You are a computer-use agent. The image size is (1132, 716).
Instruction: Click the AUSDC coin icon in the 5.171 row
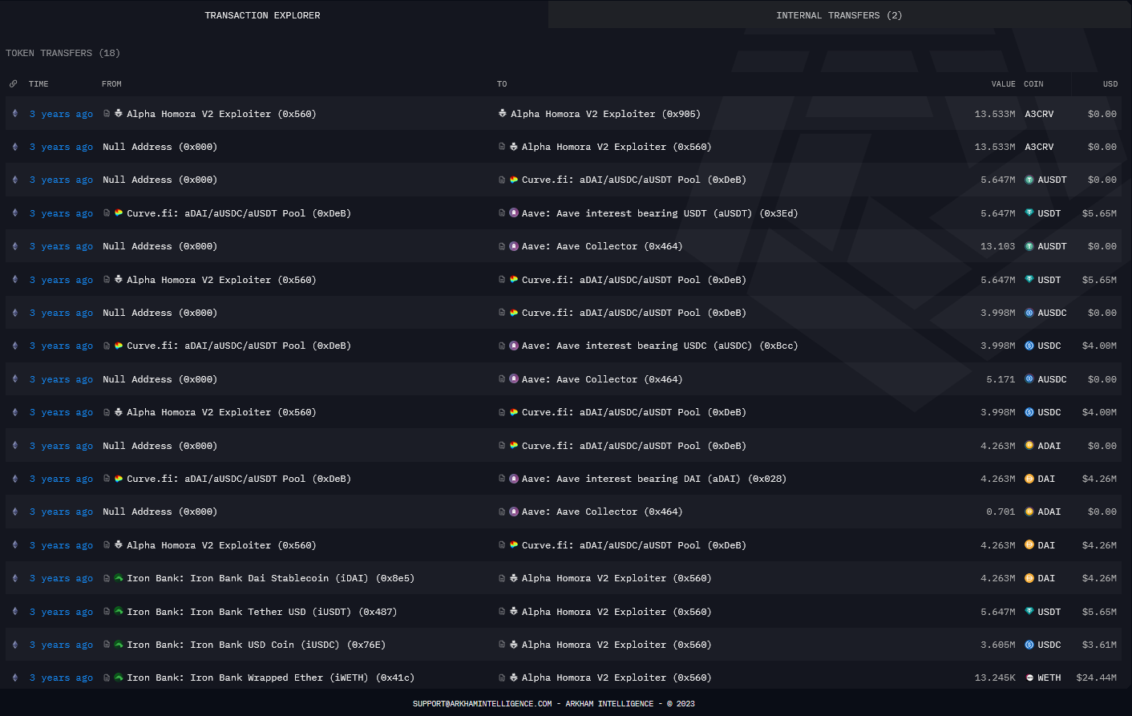(1029, 379)
